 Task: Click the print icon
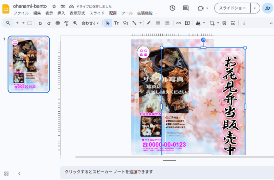pyautogui.click(x=58, y=23)
